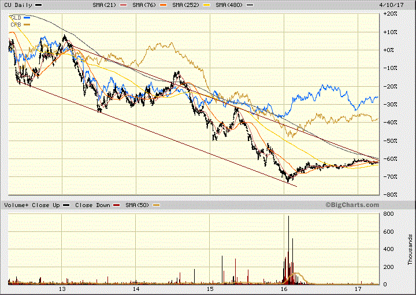Click the -80% axis label
The image size is (416, 295).
coord(390,194)
